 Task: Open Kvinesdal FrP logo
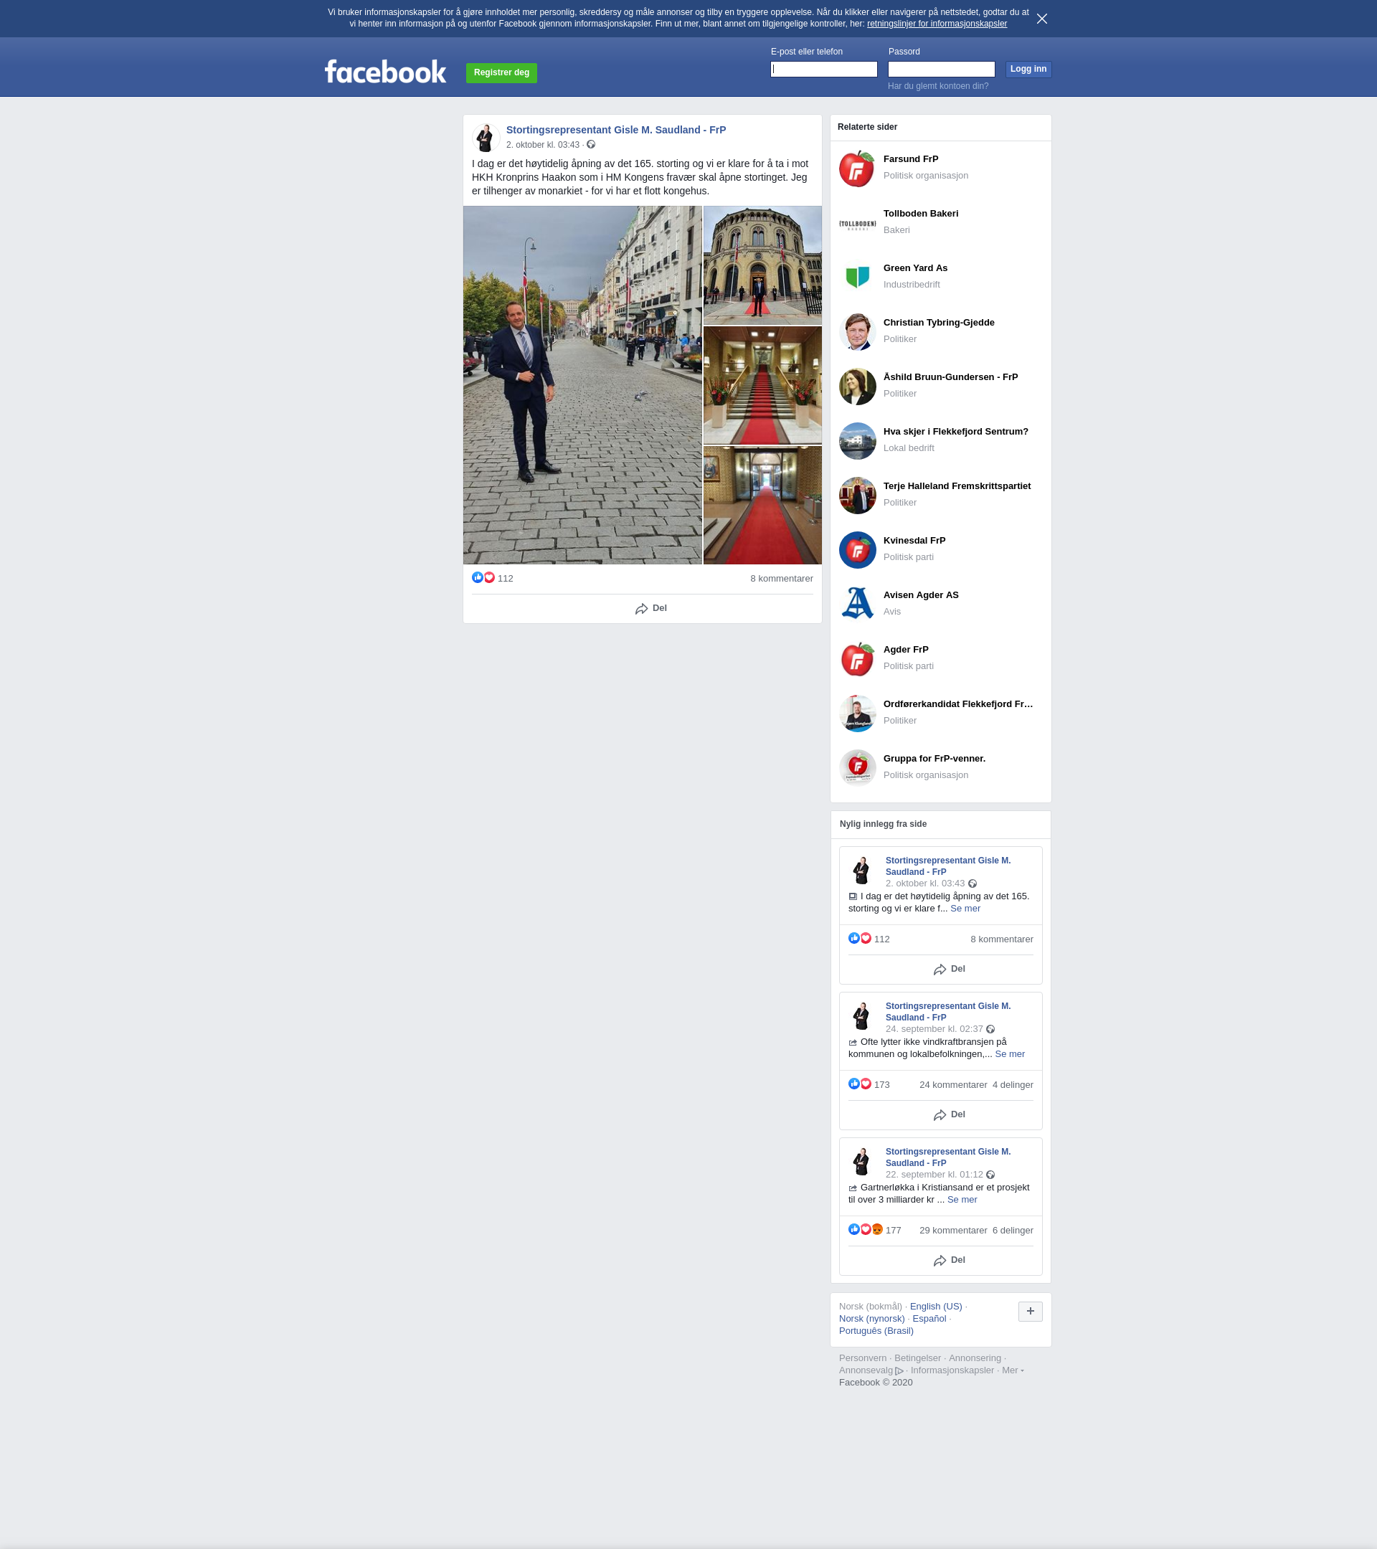(x=857, y=550)
